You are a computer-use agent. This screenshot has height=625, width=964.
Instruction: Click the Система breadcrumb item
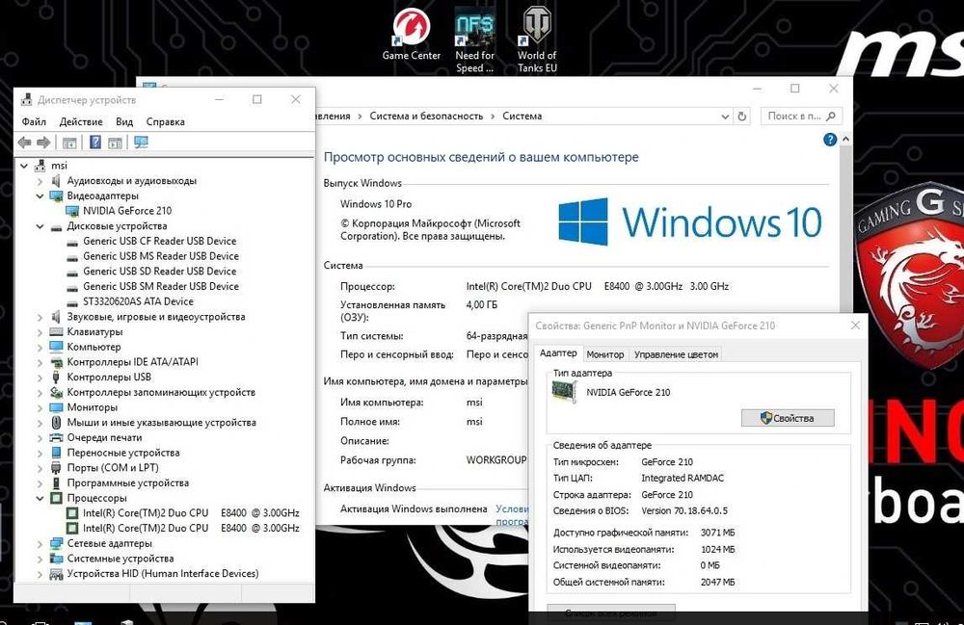click(x=522, y=116)
